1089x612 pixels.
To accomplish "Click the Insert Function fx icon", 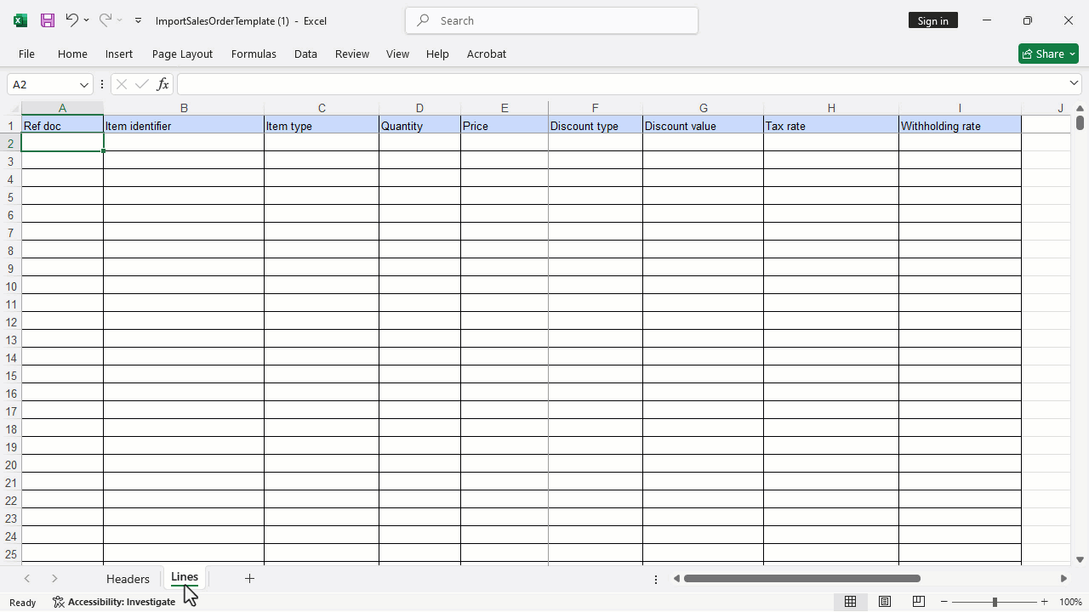I will pos(162,84).
